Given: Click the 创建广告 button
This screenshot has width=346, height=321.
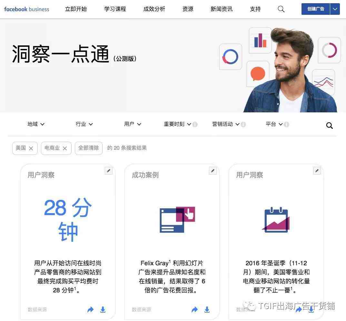Looking at the screenshot, I should (x=316, y=9).
